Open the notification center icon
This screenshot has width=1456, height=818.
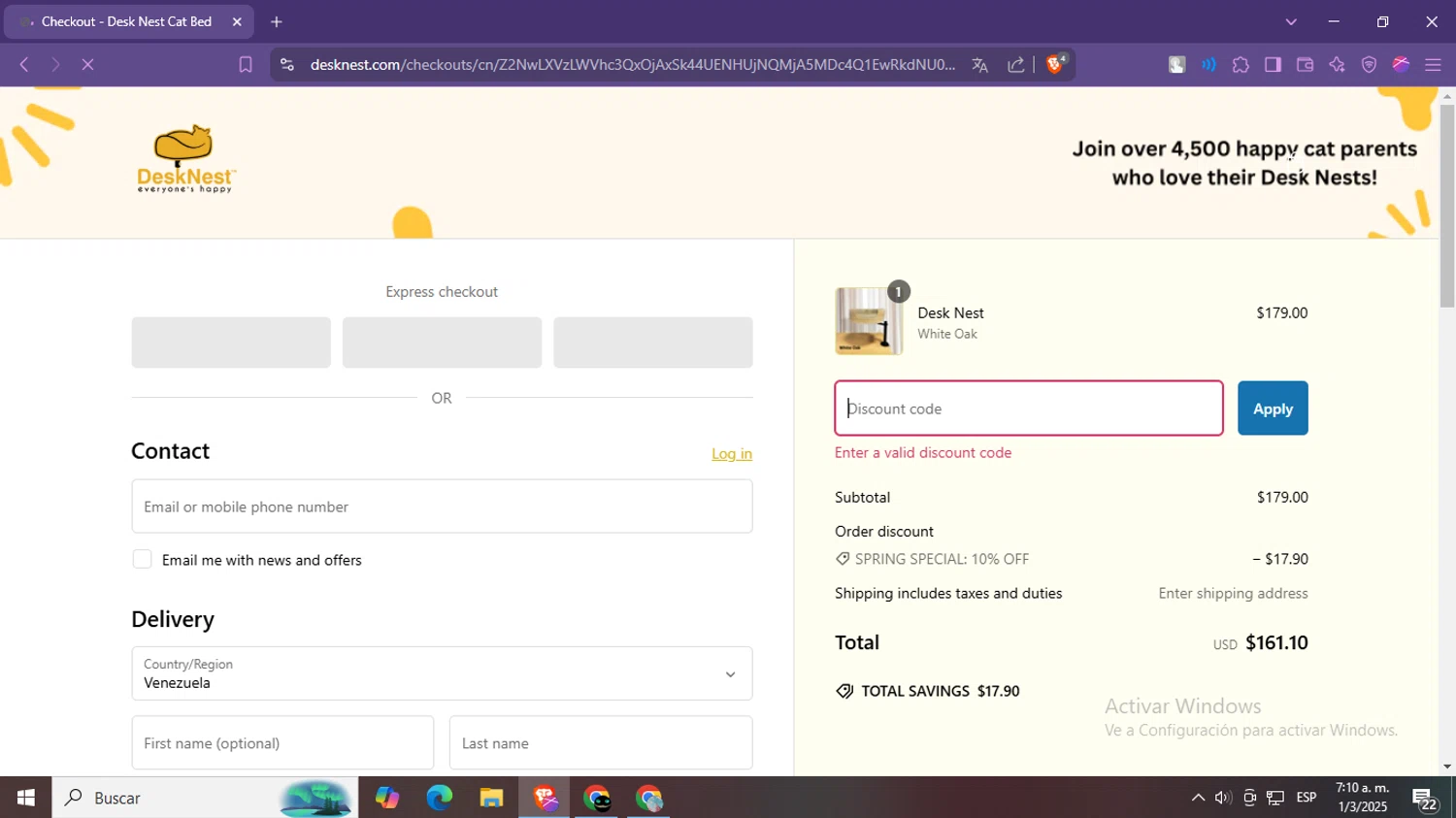coord(1425,799)
